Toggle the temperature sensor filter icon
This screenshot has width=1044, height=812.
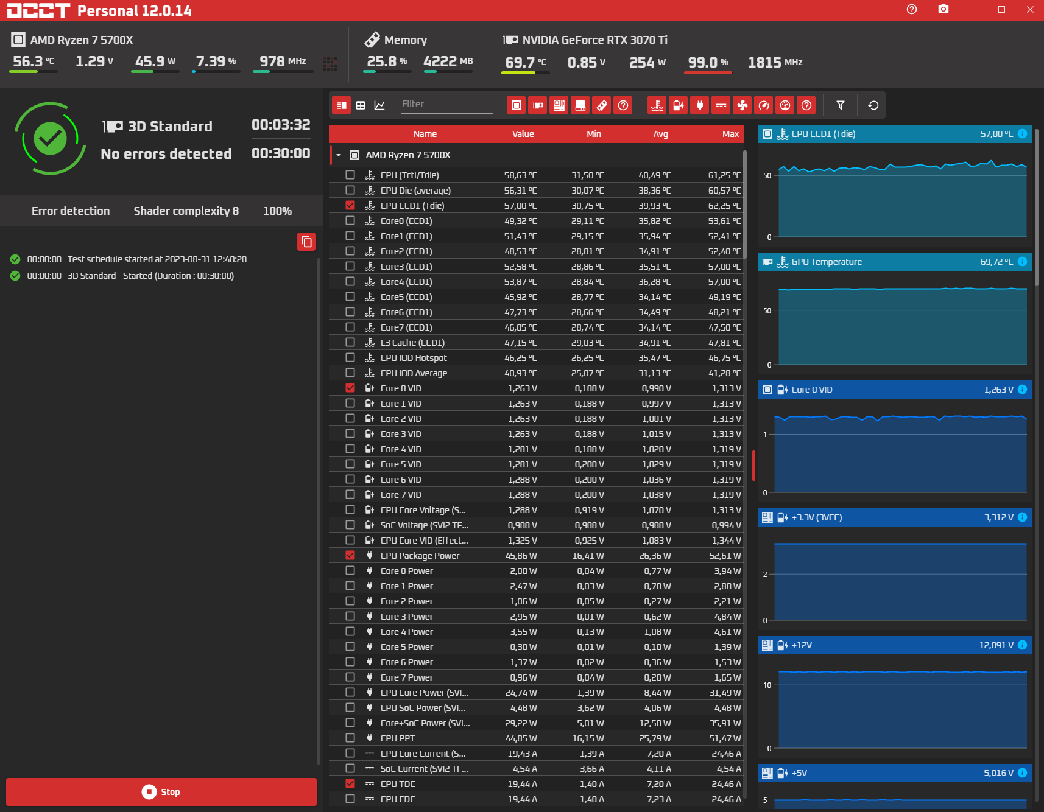click(x=657, y=105)
